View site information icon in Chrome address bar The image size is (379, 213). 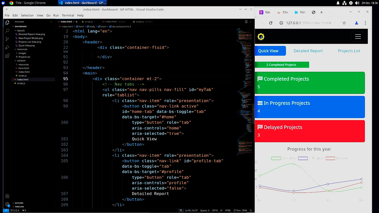281,23
